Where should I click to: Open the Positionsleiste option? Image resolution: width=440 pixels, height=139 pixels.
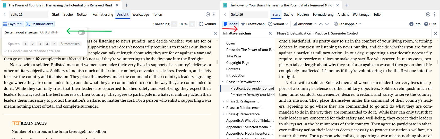click(x=40, y=24)
